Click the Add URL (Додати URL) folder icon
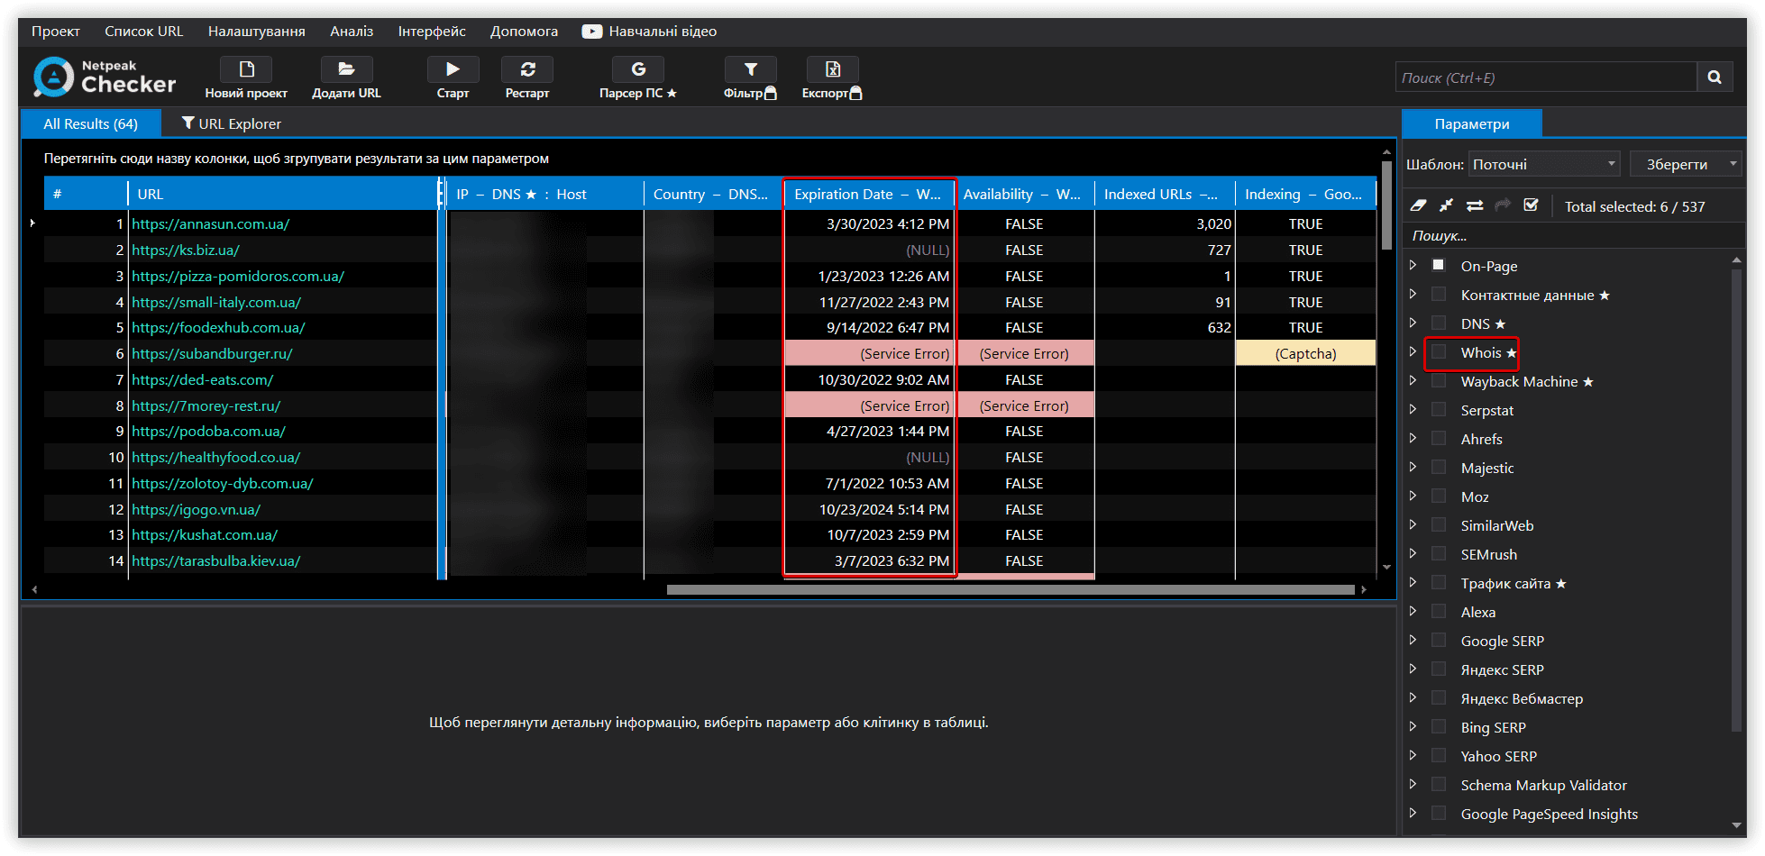The height and width of the screenshot is (856, 1765). [346, 69]
